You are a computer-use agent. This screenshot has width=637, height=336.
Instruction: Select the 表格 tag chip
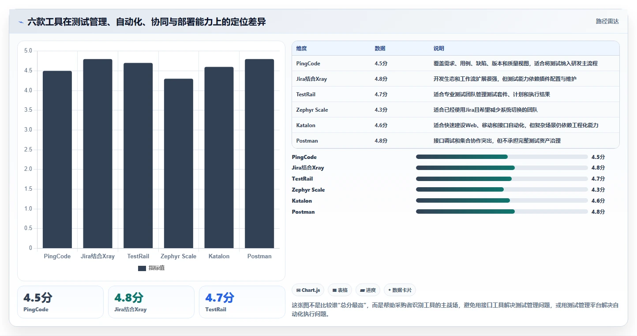(x=340, y=290)
